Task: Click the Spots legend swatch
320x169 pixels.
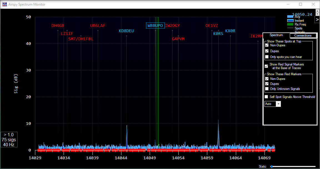Action: (290, 28)
